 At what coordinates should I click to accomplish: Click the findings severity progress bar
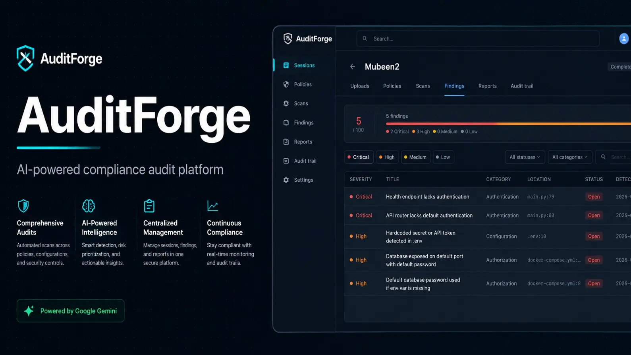point(508,124)
